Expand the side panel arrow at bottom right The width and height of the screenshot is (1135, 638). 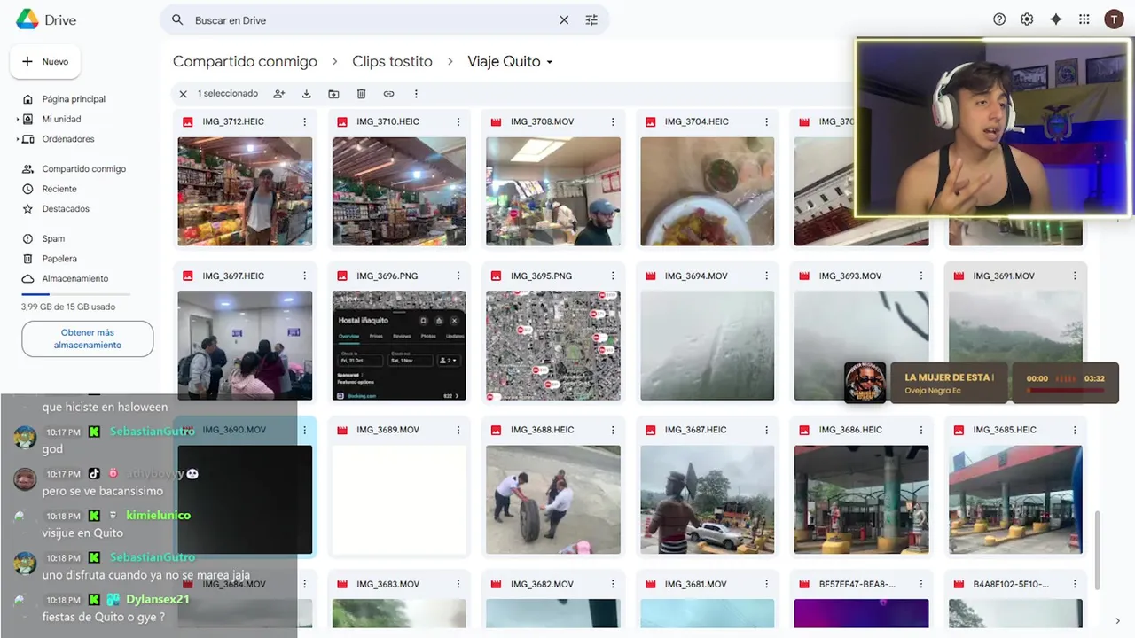point(1118,620)
